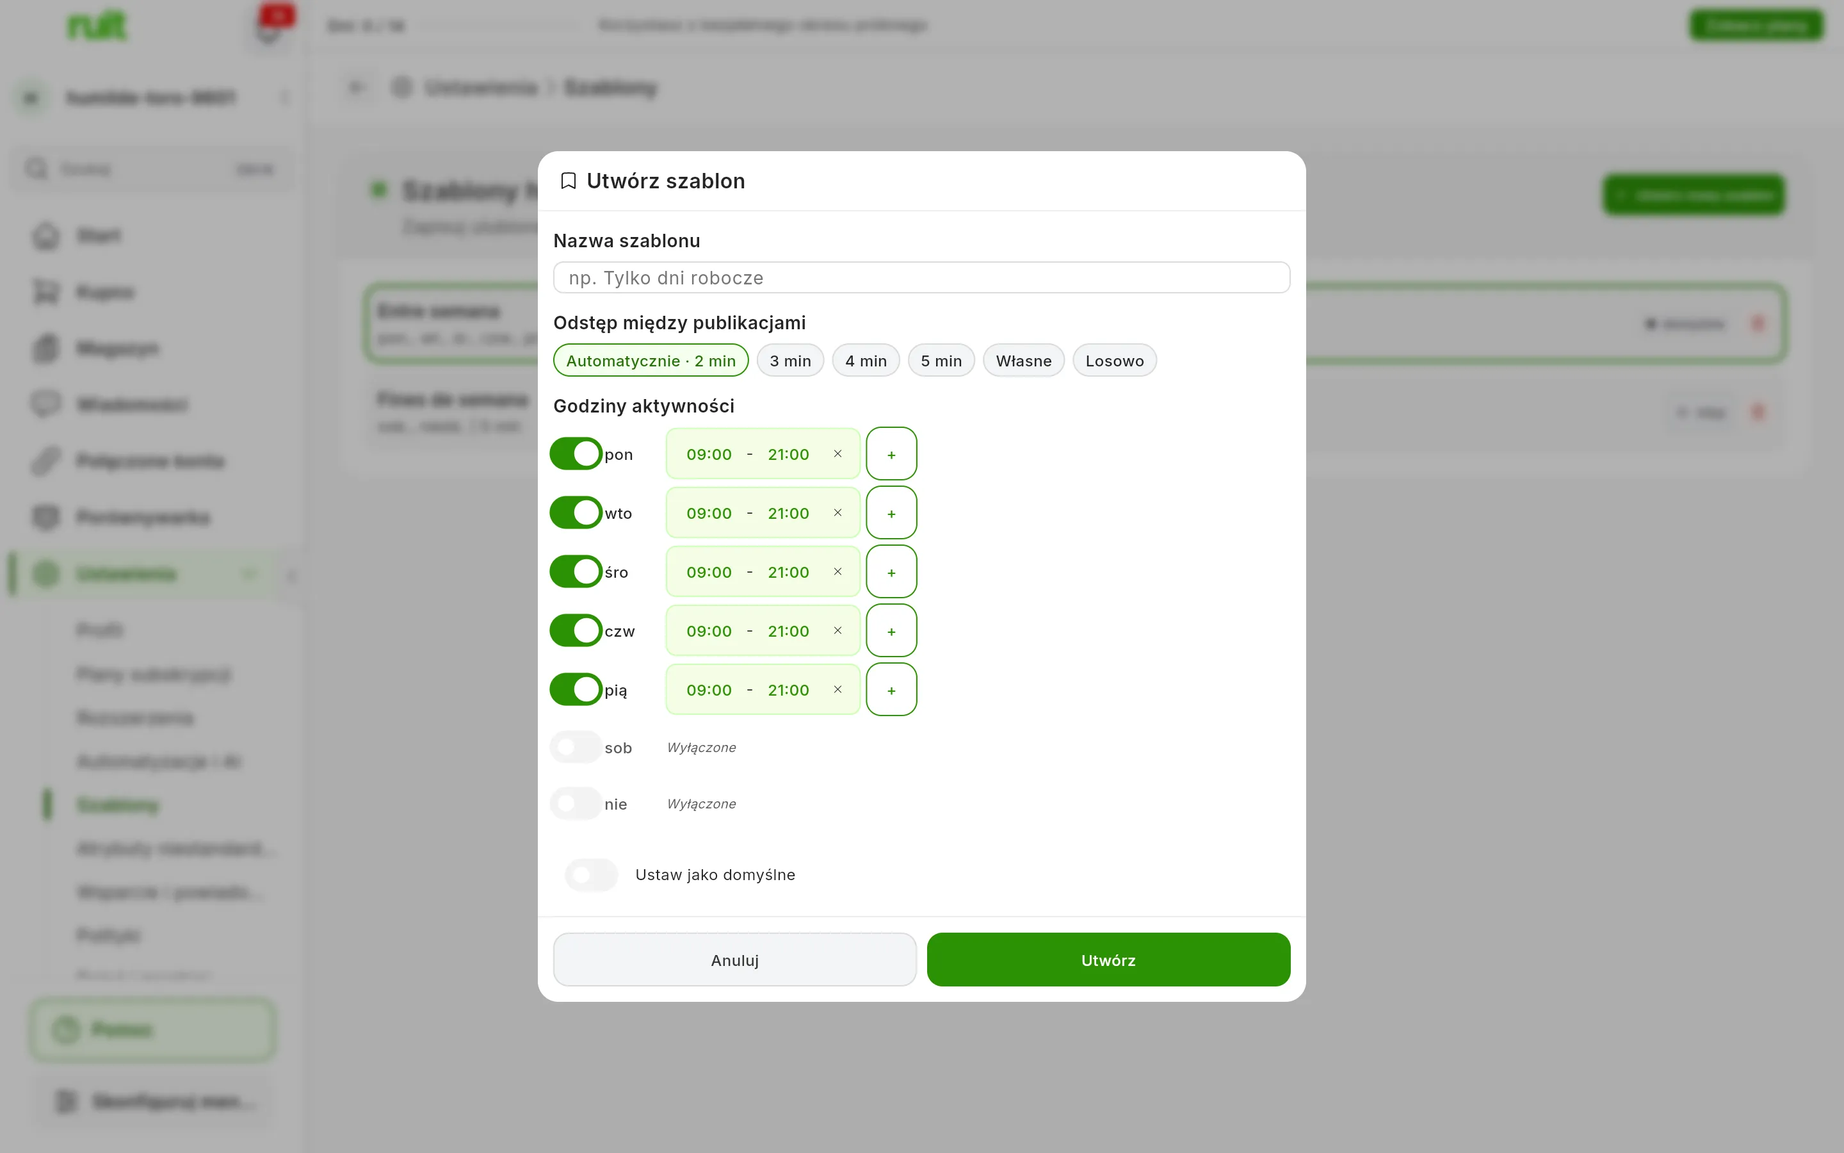Delete the czw 09:00-21:00 slot

pyautogui.click(x=837, y=631)
